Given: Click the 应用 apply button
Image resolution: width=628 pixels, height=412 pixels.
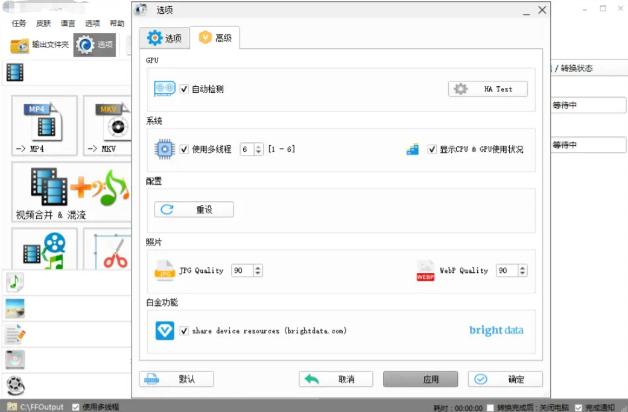Looking at the screenshot, I should [420, 379].
